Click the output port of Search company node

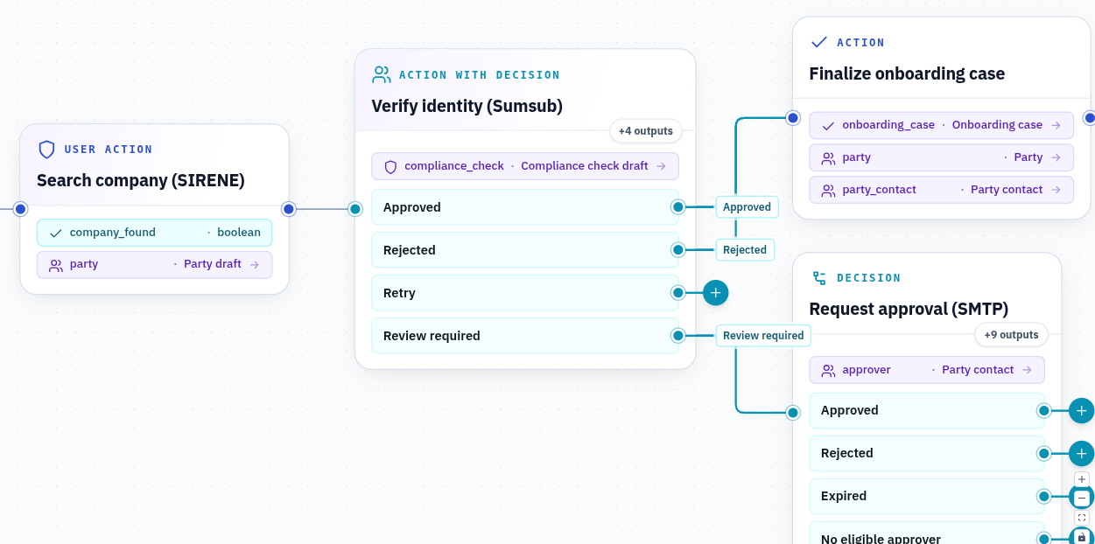[x=289, y=209]
